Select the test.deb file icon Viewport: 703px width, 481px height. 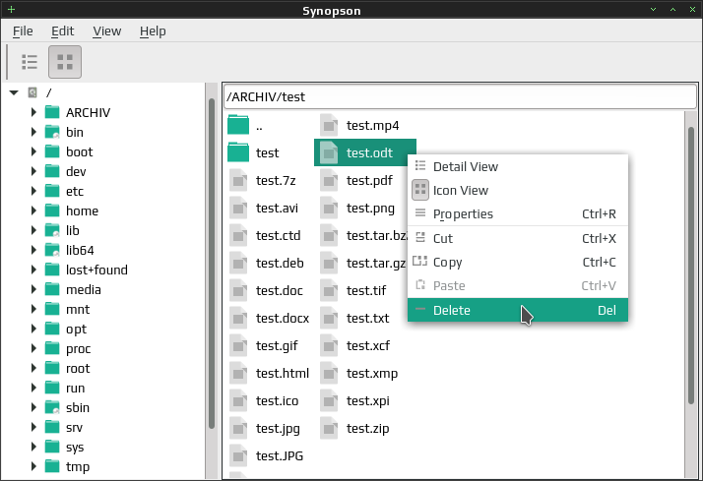point(238,263)
